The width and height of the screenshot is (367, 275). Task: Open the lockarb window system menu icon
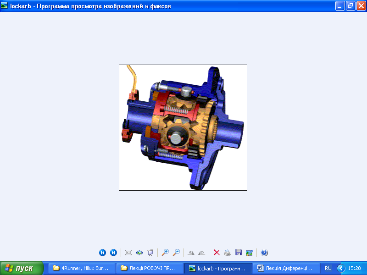[4, 5]
